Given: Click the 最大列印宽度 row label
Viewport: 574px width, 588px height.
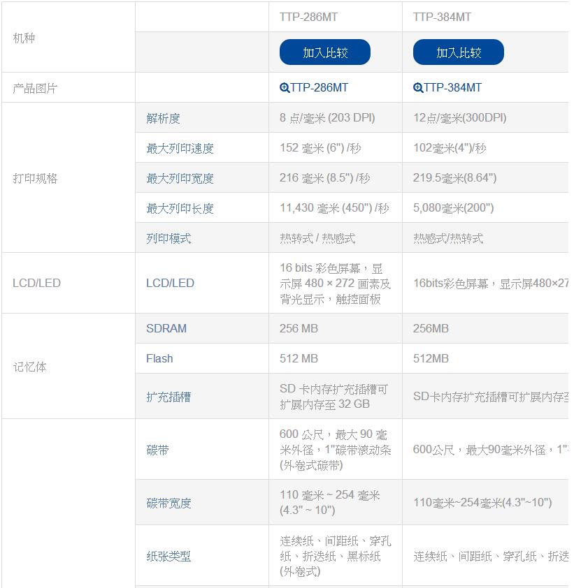Looking at the screenshot, I should pyautogui.click(x=180, y=179).
